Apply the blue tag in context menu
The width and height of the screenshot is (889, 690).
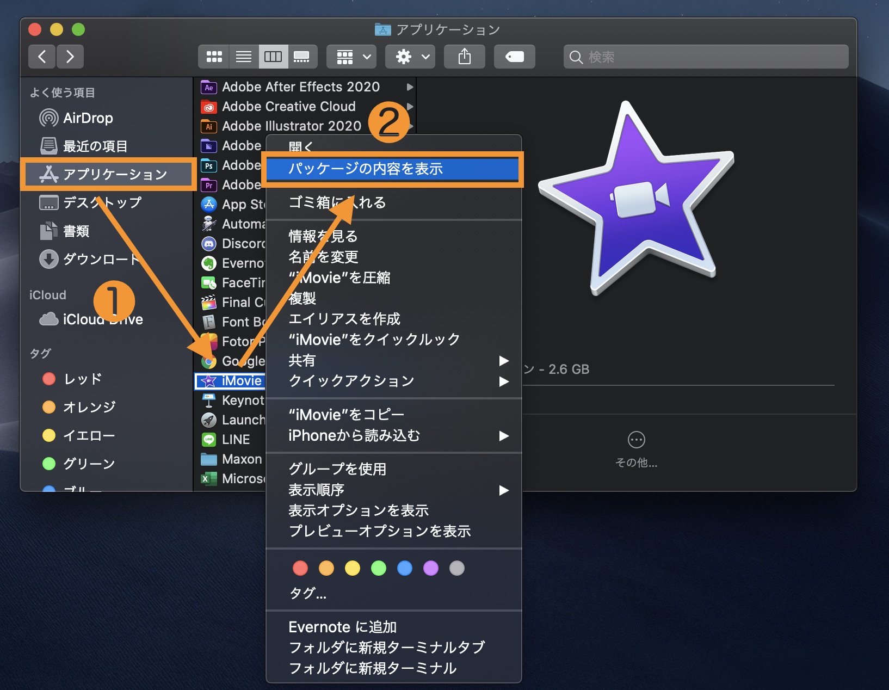pyautogui.click(x=405, y=568)
